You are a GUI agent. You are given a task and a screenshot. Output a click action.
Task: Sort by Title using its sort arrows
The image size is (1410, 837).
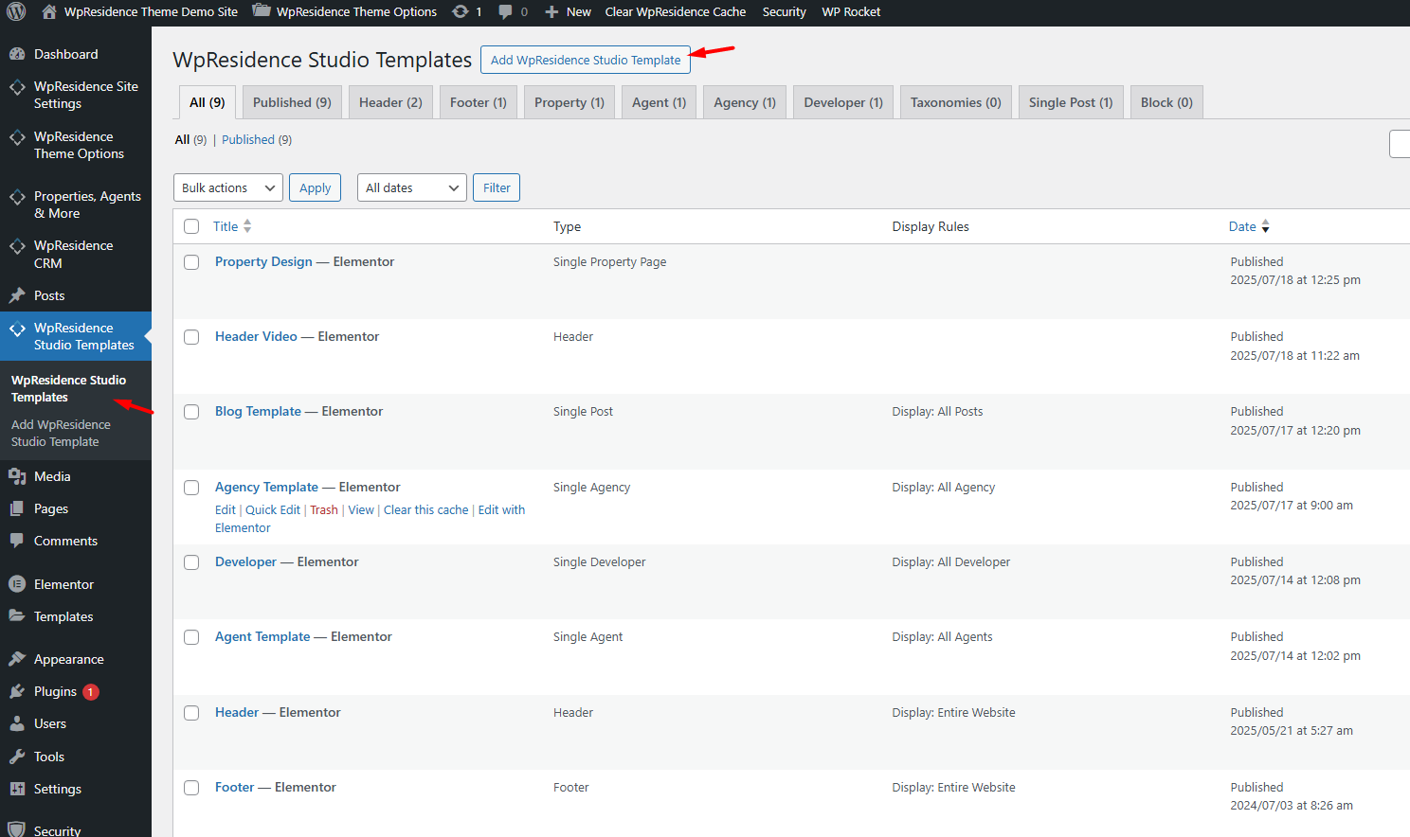[247, 226]
